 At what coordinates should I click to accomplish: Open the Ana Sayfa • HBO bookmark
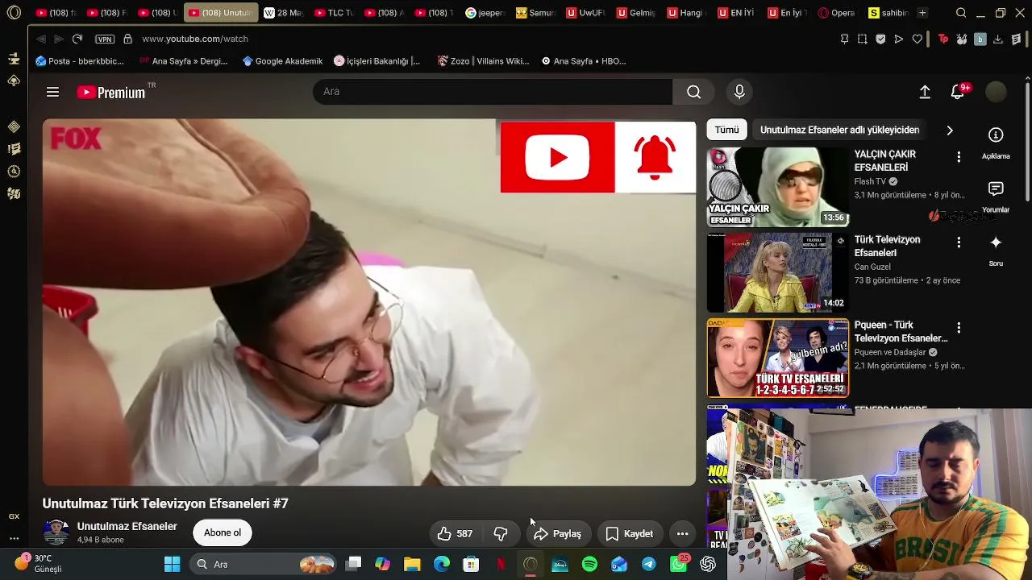tap(584, 61)
